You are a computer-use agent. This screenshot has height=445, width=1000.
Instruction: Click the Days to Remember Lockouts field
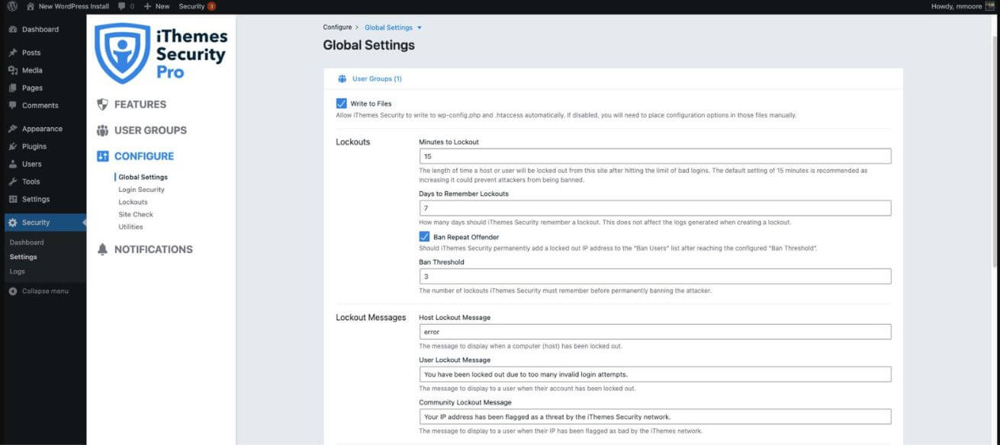[655, 208]
